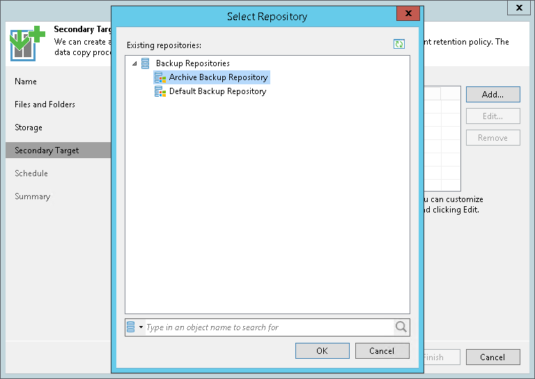Click Edit... button in wizard window
The height and width of the screenshot is (379, 535).
(493, 116)
